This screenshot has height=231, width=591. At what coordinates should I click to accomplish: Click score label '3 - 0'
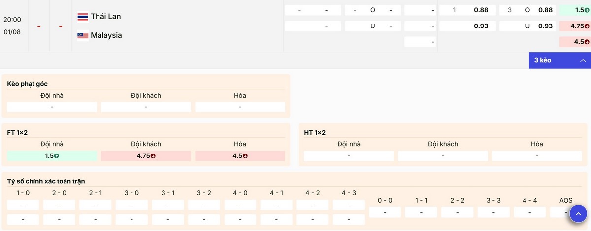(131, 193)
